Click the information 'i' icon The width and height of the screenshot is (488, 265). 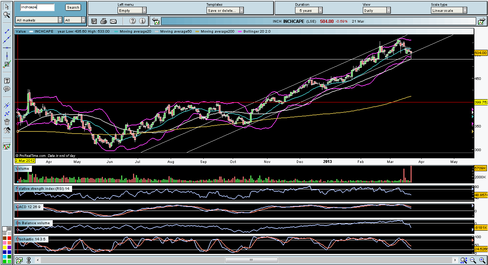pyautogui.click(x=142, y=21)
